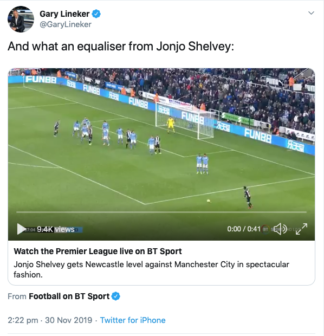Screen dimensions: 324x336
Task: Toggle the video volume speaker icon
Action: pyautogui.click(x=281, y=229)
